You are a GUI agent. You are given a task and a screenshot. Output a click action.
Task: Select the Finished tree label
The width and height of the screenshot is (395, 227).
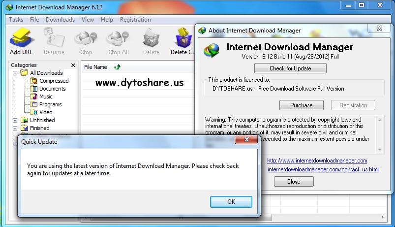(x=39, y=128)
